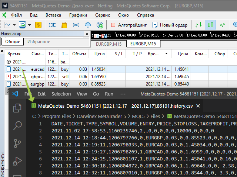This screenshot has width=237, height=177.
Task: Toggle the Алготрейдинг button
Action: point(129,25)
